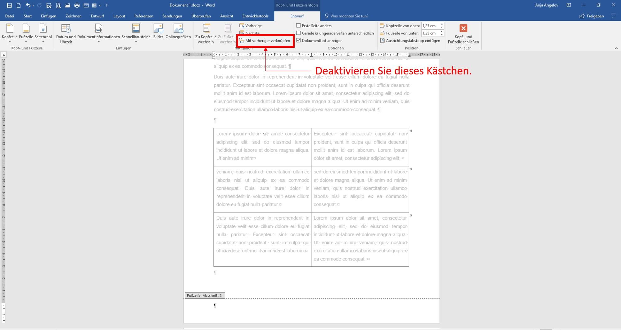Screen dimensions: 621x330
Task: Toggle Mit vorheriger verknüpfen
Action: click(265, 41)
